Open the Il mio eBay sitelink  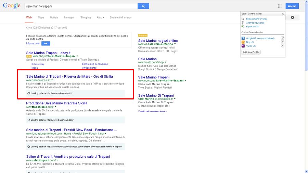(38, 64)
